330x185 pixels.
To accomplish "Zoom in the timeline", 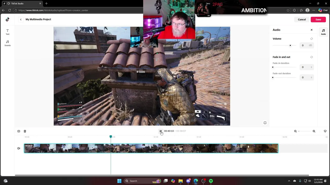I will click(x=314, y=131).
